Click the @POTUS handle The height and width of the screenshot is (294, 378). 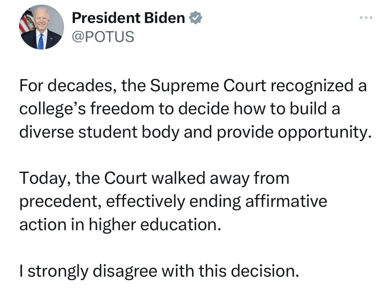(103, 36)
